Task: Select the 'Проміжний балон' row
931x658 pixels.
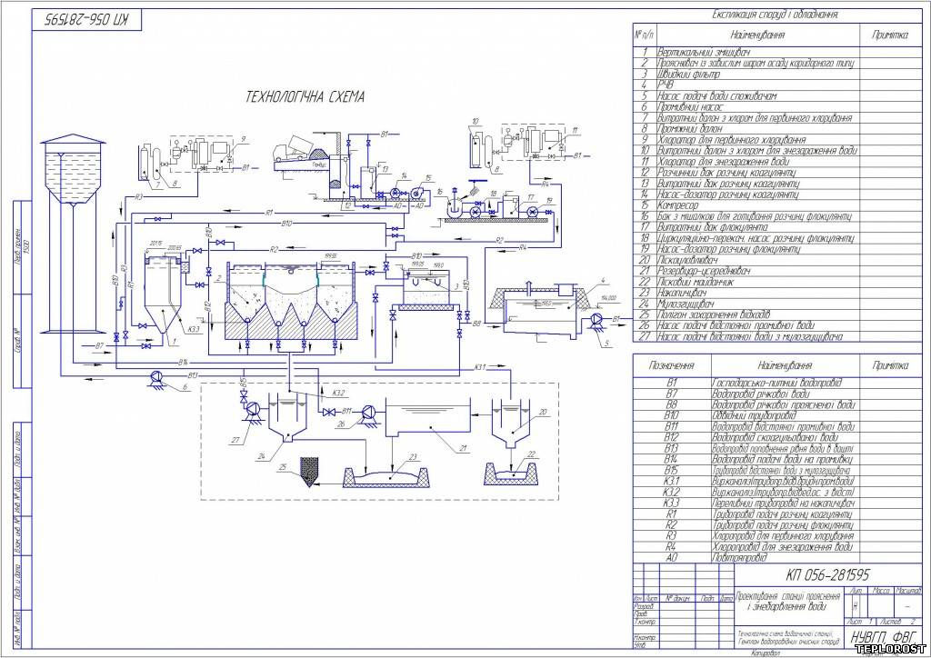Action: (x=779, y=129)
